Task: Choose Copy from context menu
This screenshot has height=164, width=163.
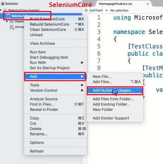Action: tap(55, 118)
